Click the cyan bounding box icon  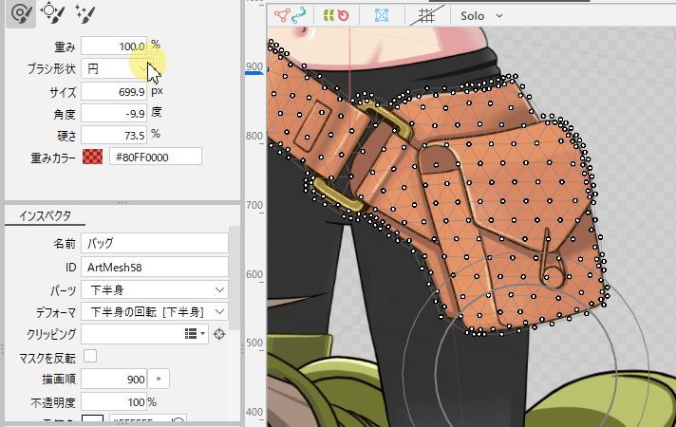(x=381, y=15)
